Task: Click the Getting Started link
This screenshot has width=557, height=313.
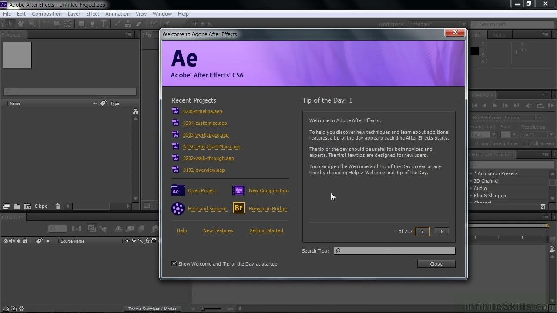Action: (x=266, y=230)
